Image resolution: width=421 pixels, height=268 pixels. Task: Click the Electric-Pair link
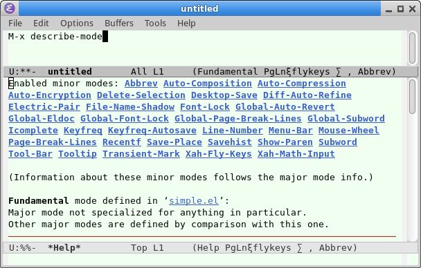44,107
